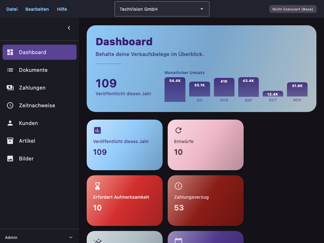Click the warning icon on Zahlungsverzug card
Image resolution: width=324 pixels, height=243 pixels.
tap(178, 186)
